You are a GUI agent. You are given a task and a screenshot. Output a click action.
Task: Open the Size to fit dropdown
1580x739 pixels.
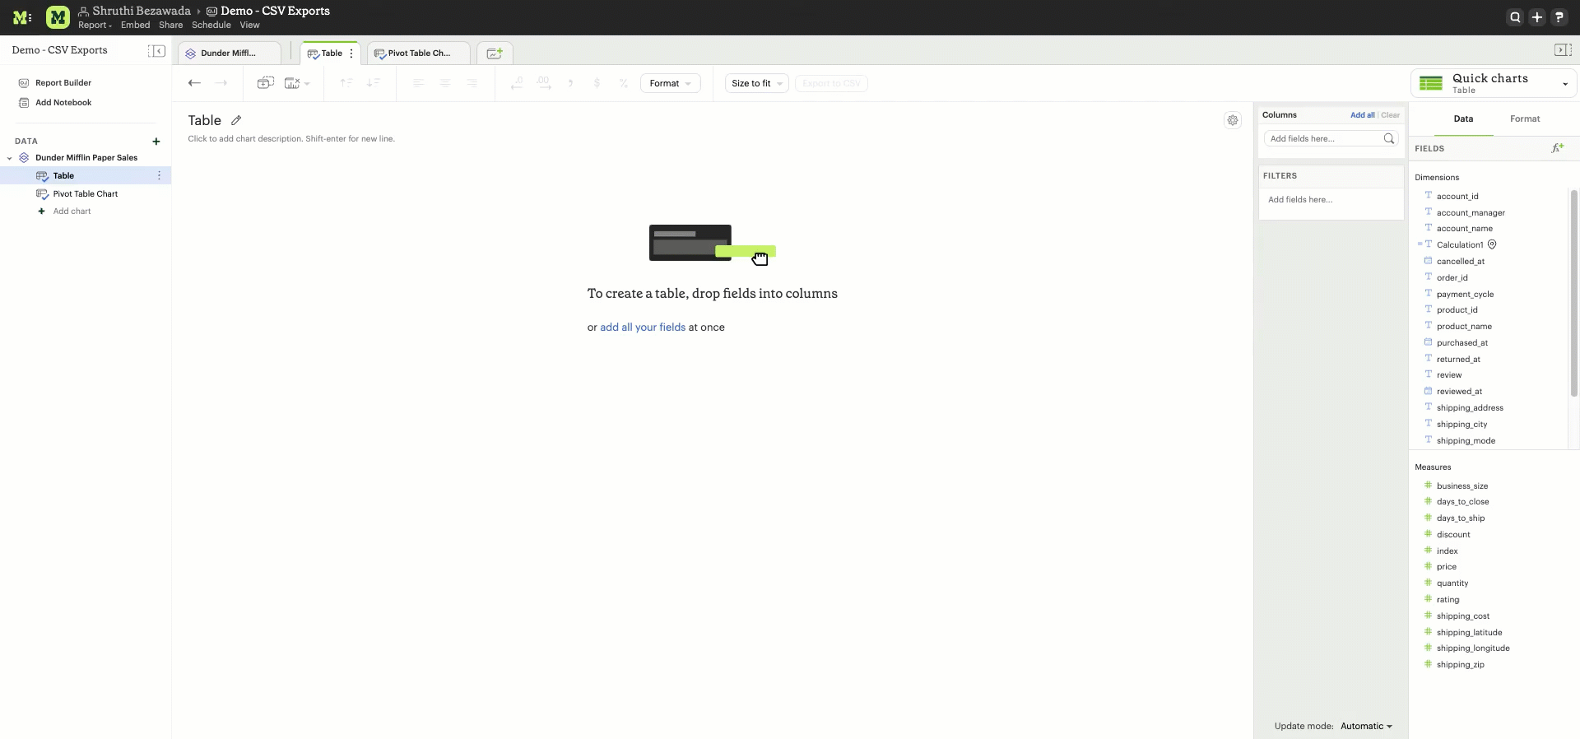click(756, 83)
